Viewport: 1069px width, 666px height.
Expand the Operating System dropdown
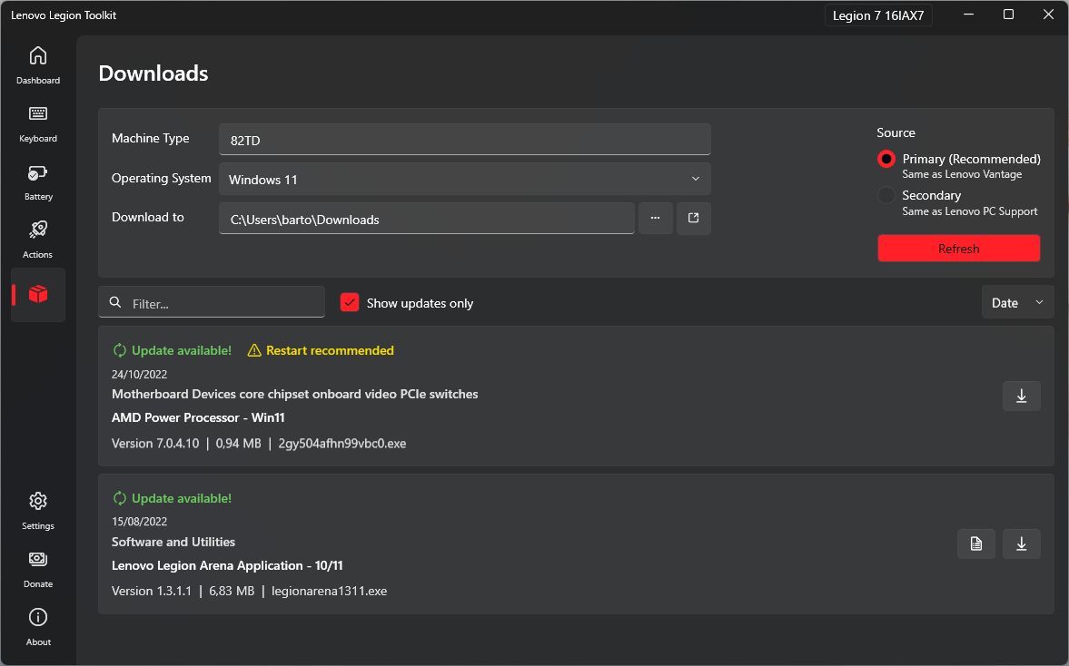click(465, 179)
